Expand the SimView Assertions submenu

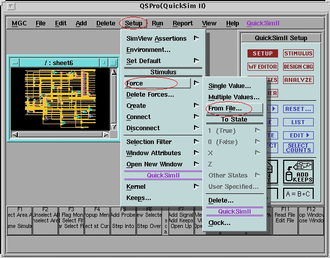click(197, 39)
